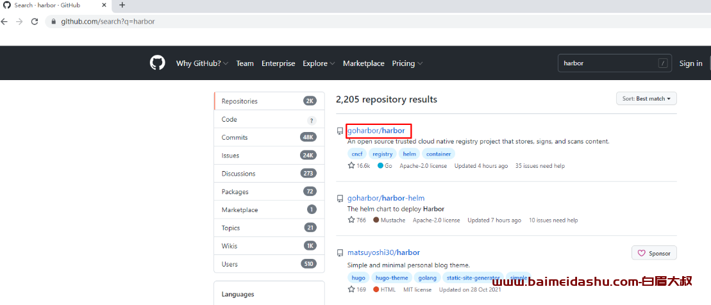
Task: Show Wikis results
Action: 269,246
